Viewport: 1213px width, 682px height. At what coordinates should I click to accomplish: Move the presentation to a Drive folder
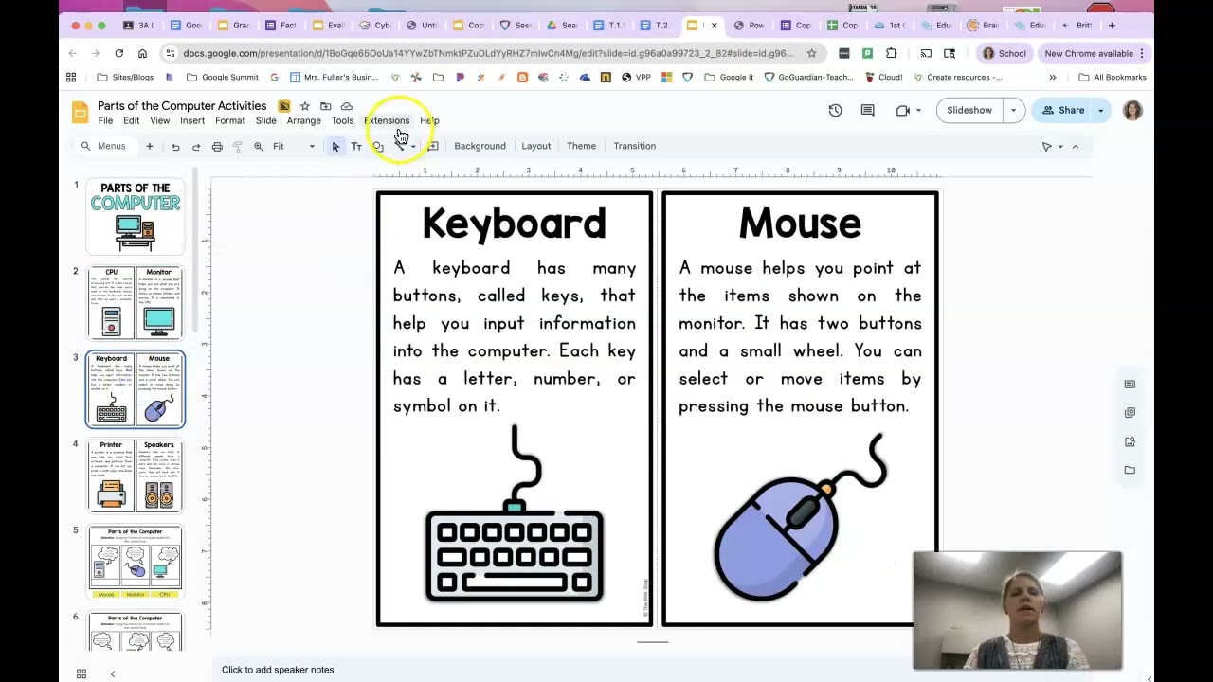(325, 106)
